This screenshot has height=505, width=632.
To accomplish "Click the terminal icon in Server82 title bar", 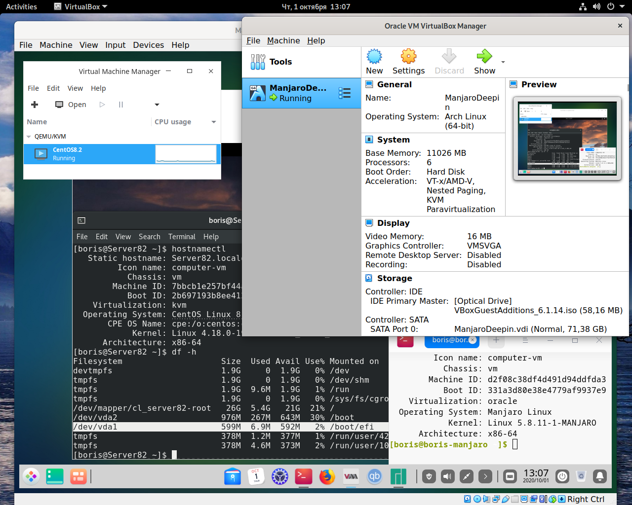I will 81,220.
